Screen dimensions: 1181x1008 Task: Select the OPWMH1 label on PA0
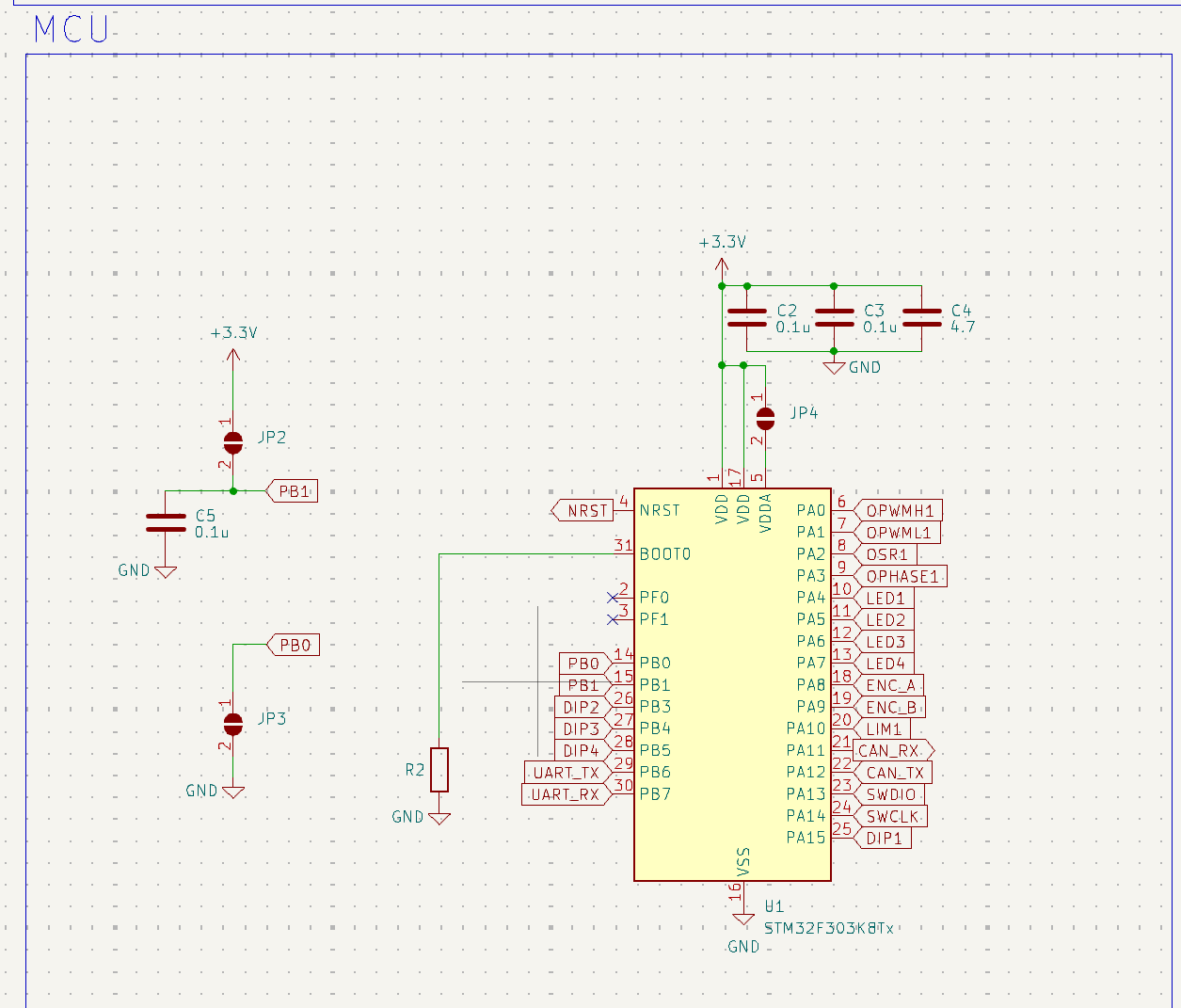(x=899, y=510)
